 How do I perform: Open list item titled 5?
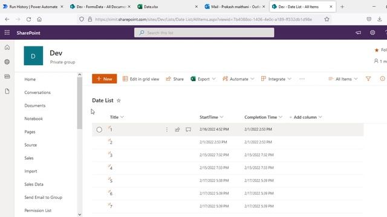(111, 181)
